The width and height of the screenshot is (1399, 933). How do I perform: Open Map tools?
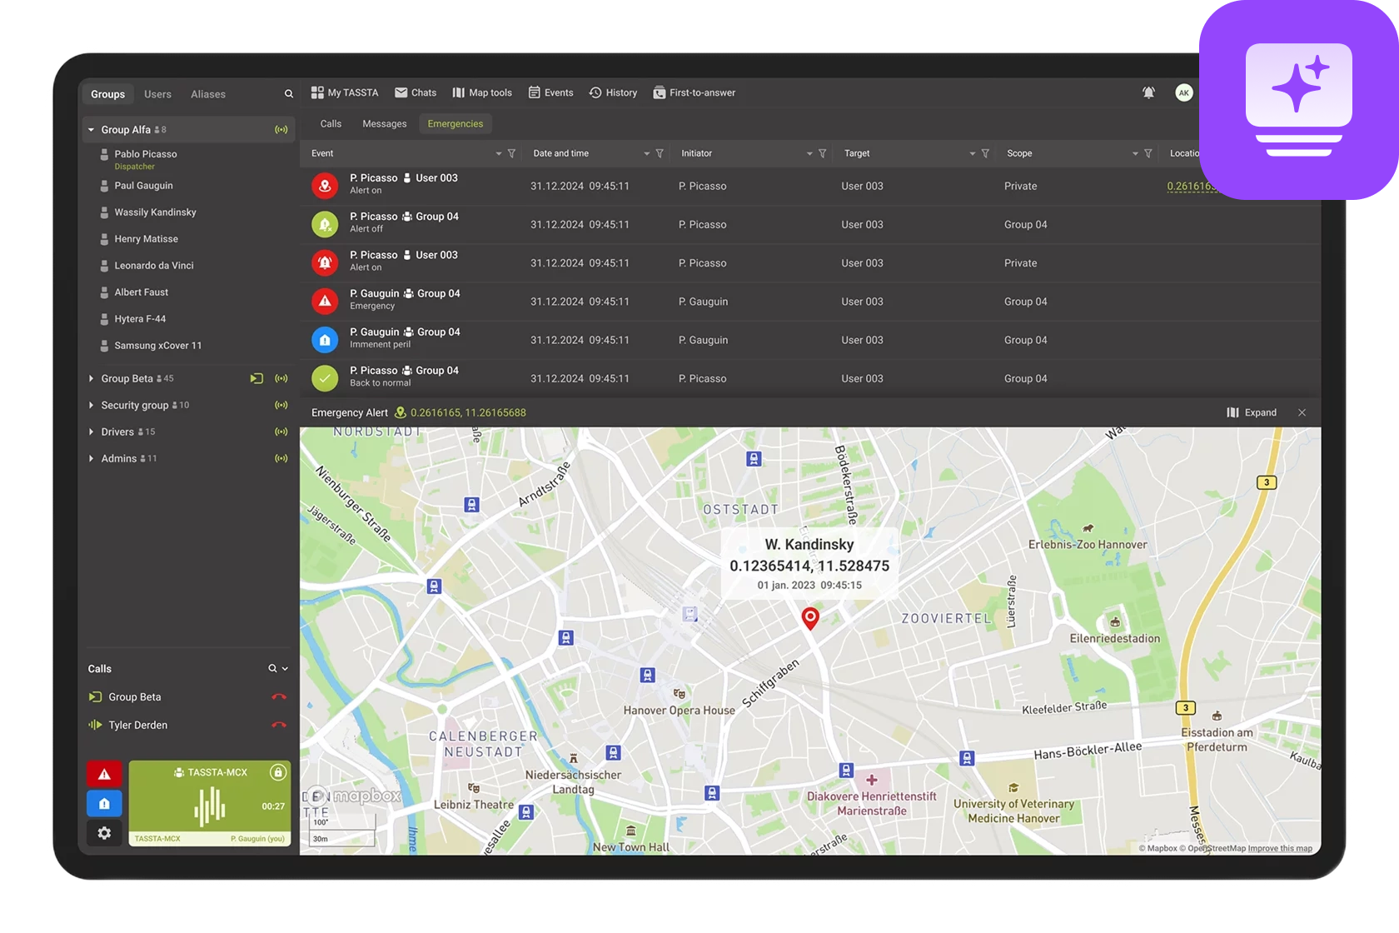482,92
